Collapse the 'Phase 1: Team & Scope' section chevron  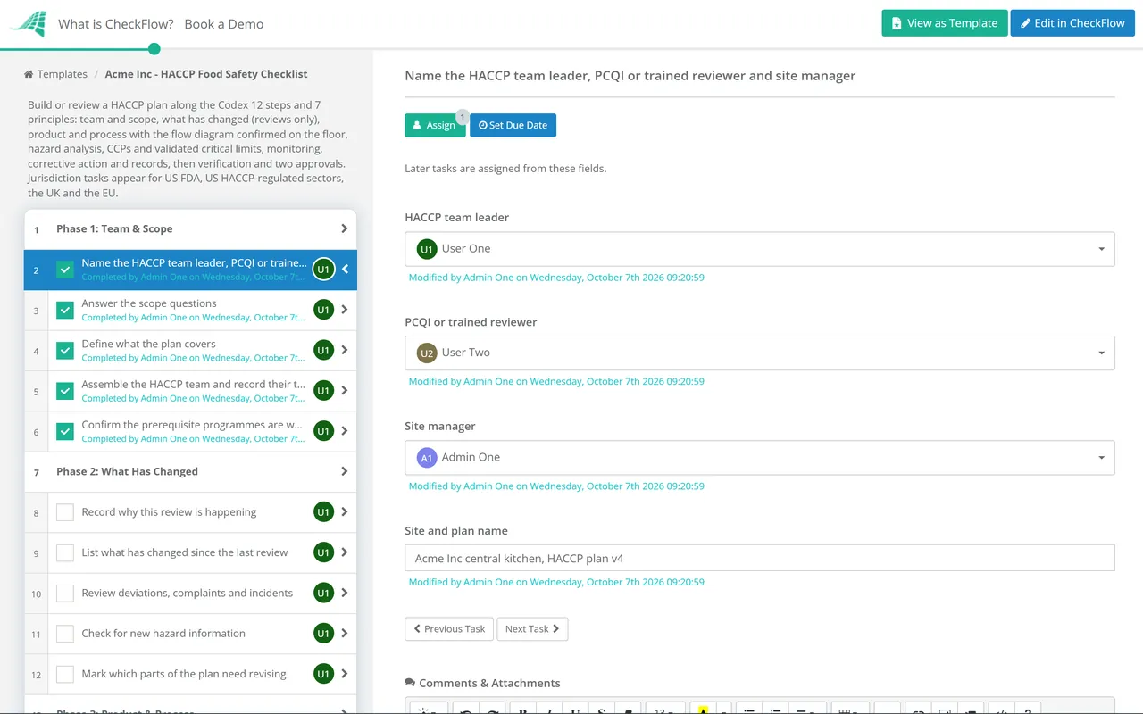345,228
